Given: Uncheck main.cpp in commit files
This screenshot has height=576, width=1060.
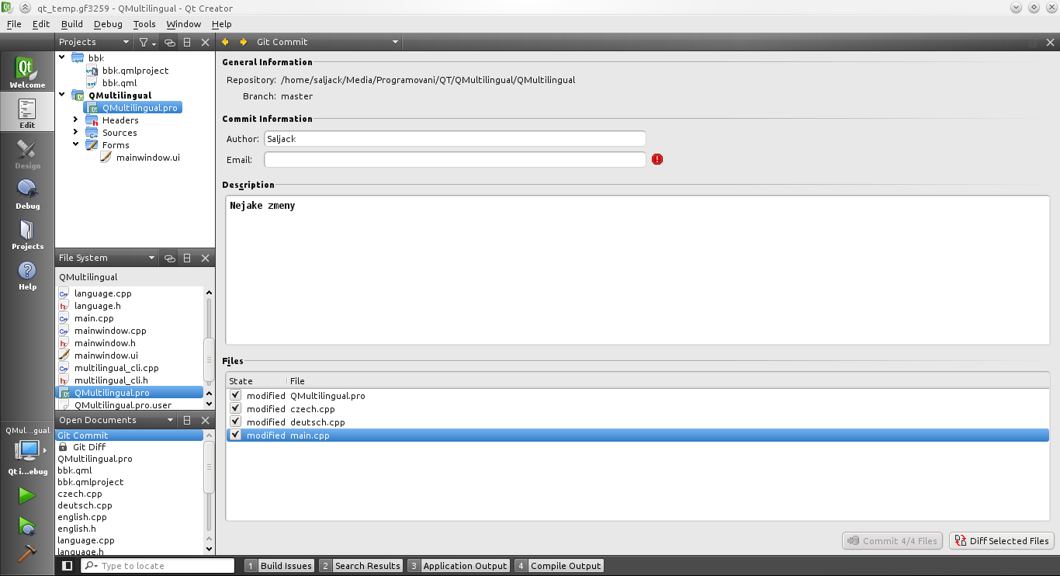Looking at the screenshot, I should pos(236,435).
